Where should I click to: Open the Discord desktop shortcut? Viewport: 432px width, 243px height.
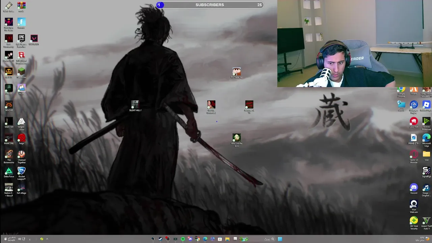[x=414, y=189]
